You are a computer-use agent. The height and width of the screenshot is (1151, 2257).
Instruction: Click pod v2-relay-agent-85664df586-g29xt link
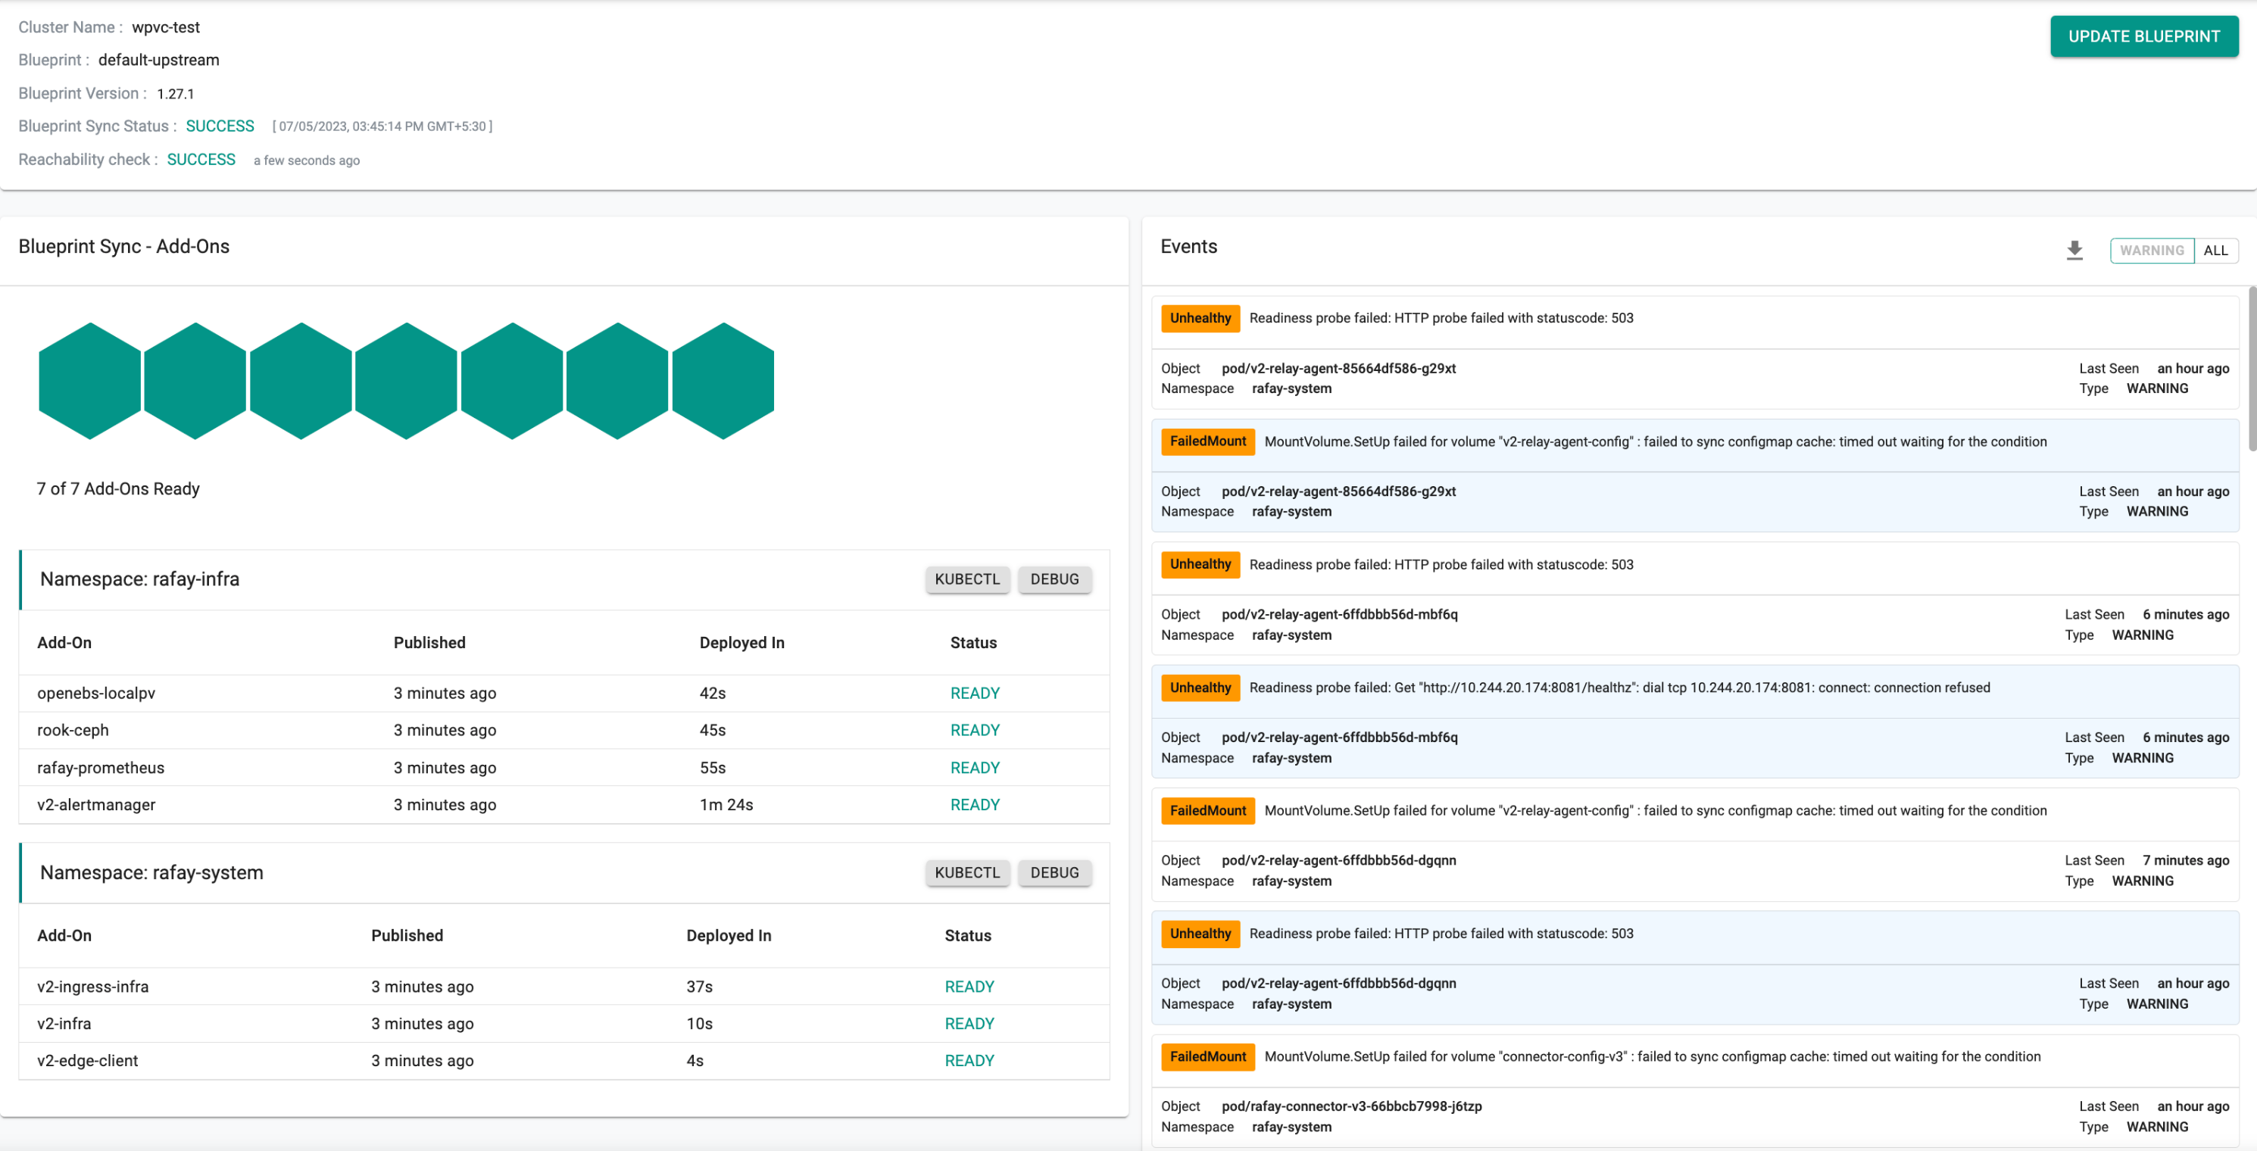point(1337,367)
